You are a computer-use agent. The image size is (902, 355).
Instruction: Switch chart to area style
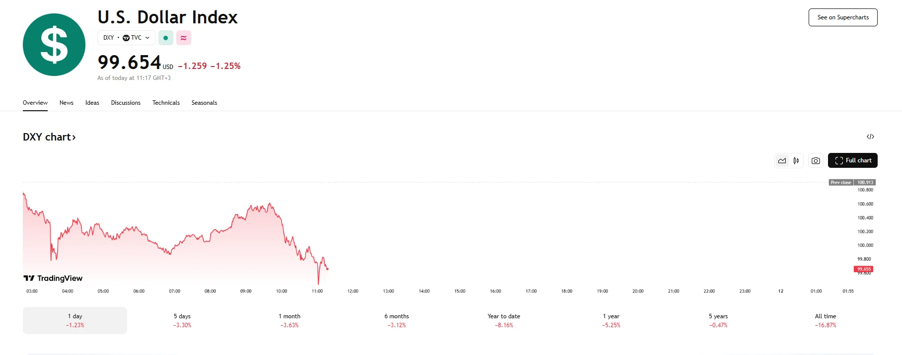[782, 160]
